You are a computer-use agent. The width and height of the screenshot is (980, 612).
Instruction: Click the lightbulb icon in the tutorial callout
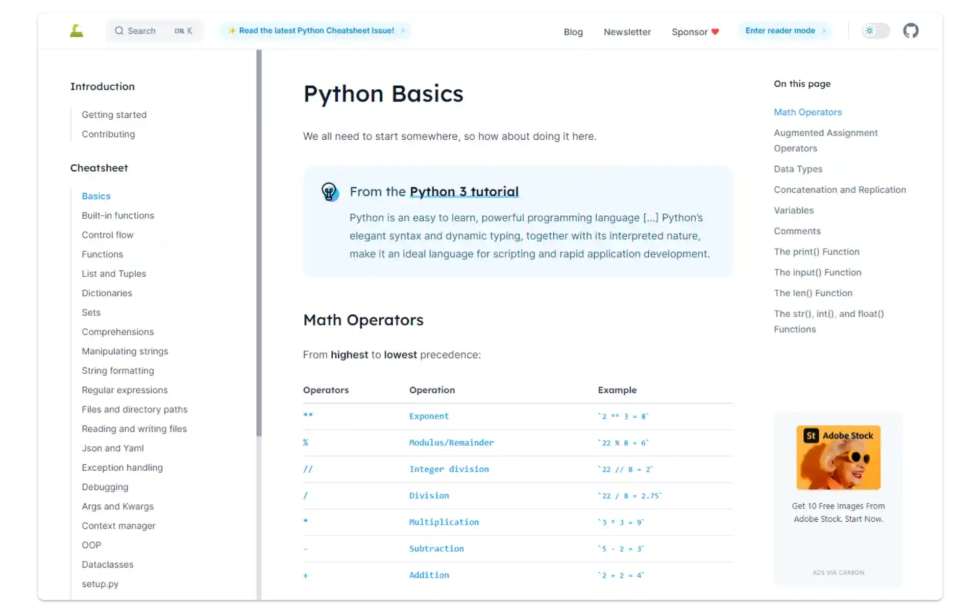click(329, 192)
